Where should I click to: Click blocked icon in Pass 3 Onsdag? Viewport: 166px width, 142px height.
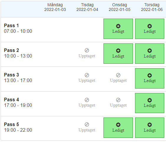118,75
